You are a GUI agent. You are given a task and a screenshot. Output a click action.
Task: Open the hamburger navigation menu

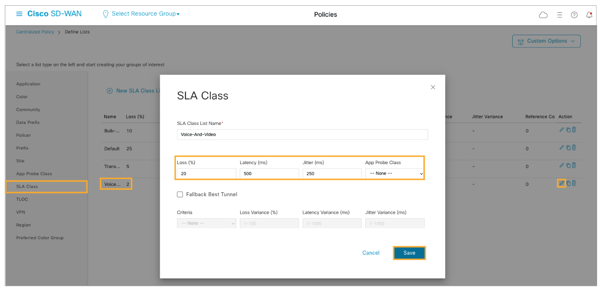19,14
